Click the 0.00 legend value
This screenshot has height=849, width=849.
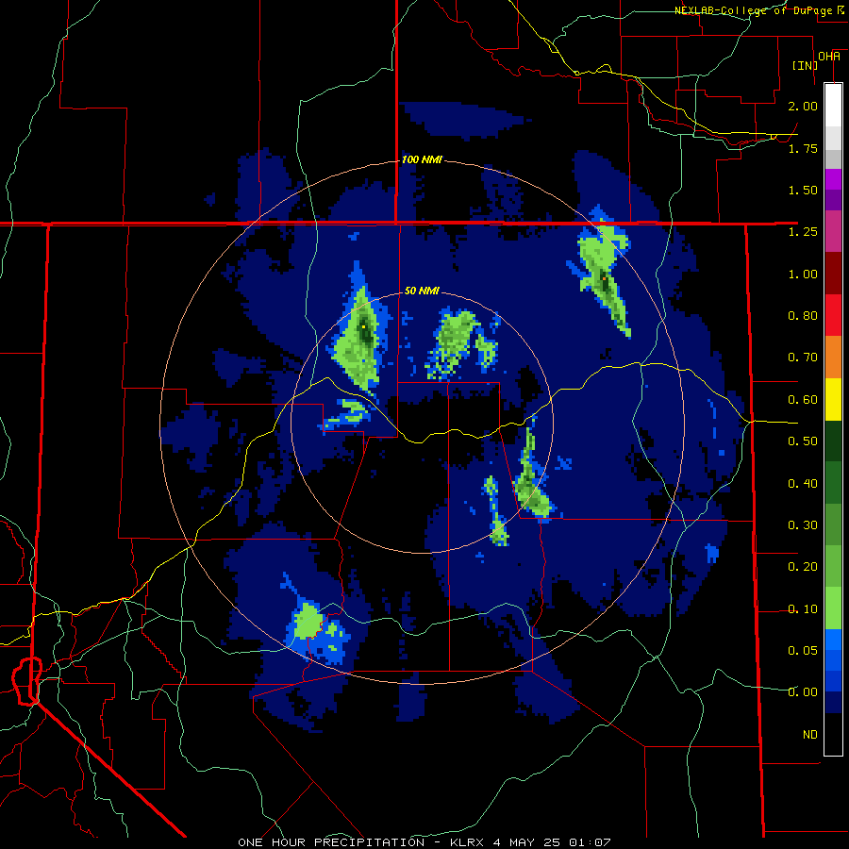click(x=803, y=692)
